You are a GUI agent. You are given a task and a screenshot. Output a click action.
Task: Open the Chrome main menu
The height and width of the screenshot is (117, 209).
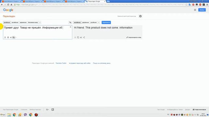207,5
